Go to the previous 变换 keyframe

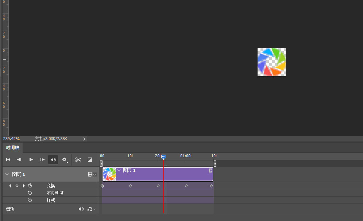pos(10,186)
